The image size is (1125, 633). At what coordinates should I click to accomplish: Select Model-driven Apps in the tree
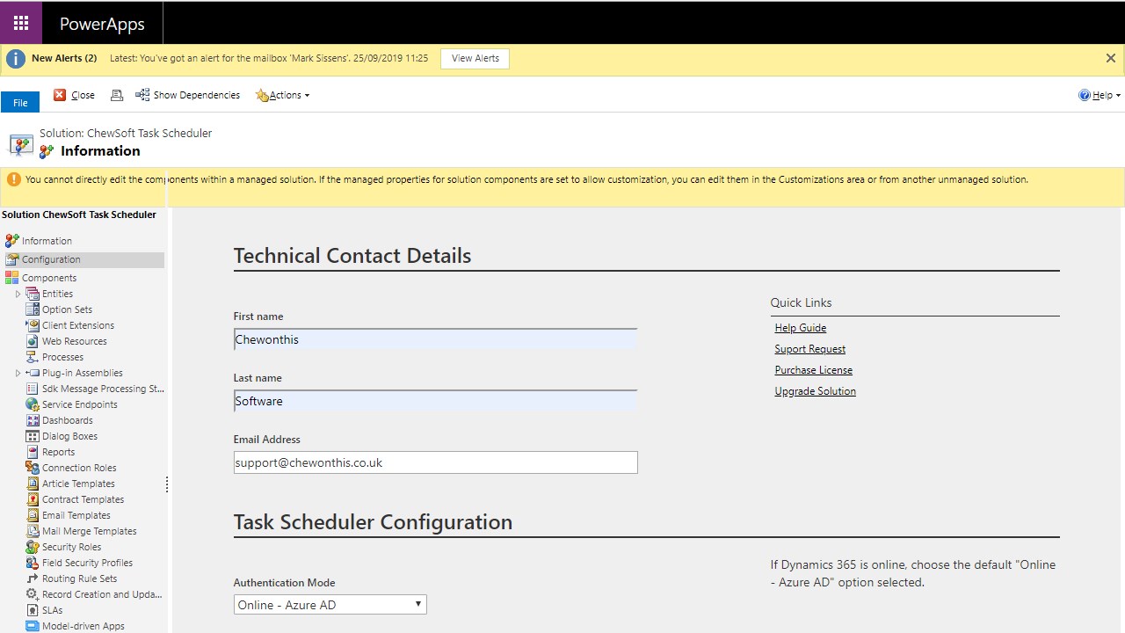click(x=83, y=626)
